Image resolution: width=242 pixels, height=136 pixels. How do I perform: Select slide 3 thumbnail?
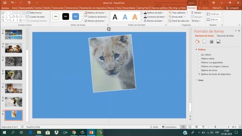point(14,34)
